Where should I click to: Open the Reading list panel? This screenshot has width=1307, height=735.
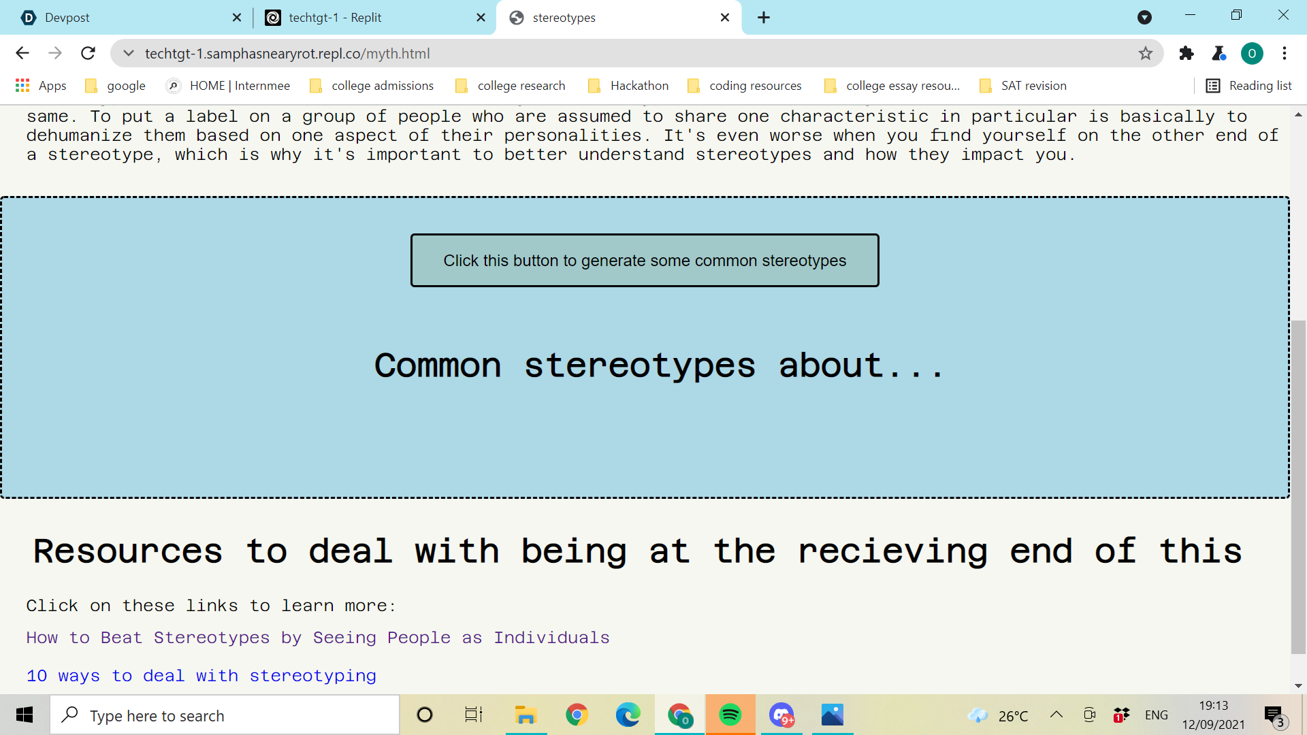(x=1248, y=86)
